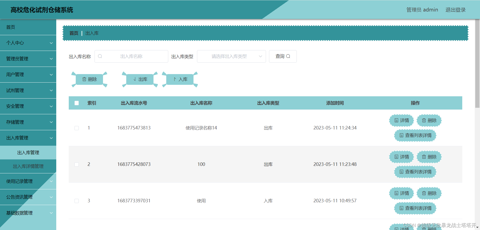
Task: Click the 查询 search button
Action: (x=283, y=56)
